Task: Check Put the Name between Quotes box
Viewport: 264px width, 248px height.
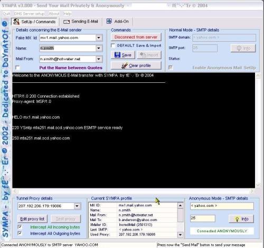Action: point(17,68)
